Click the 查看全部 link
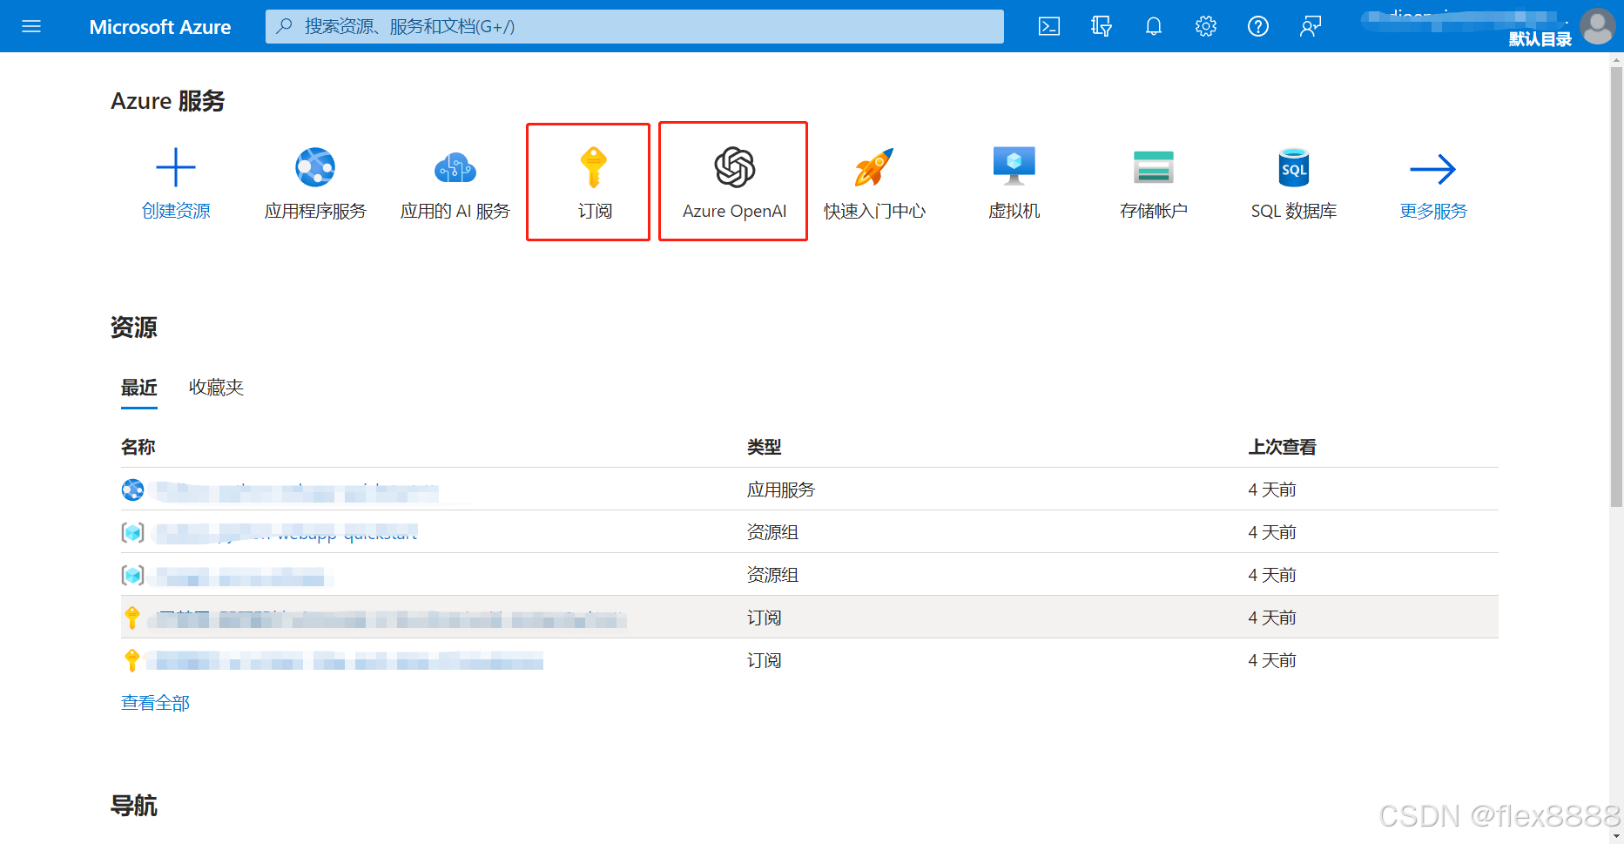 pos(155,703)
